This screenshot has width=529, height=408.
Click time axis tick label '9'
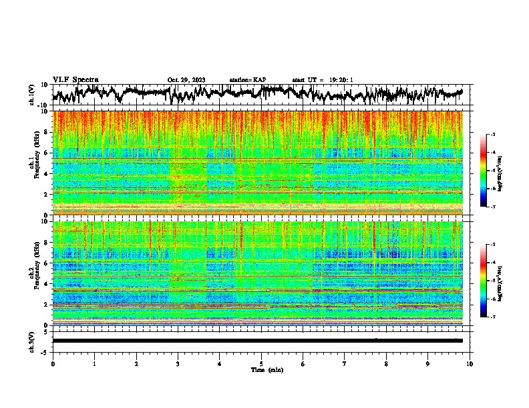[x=427, y=364]
